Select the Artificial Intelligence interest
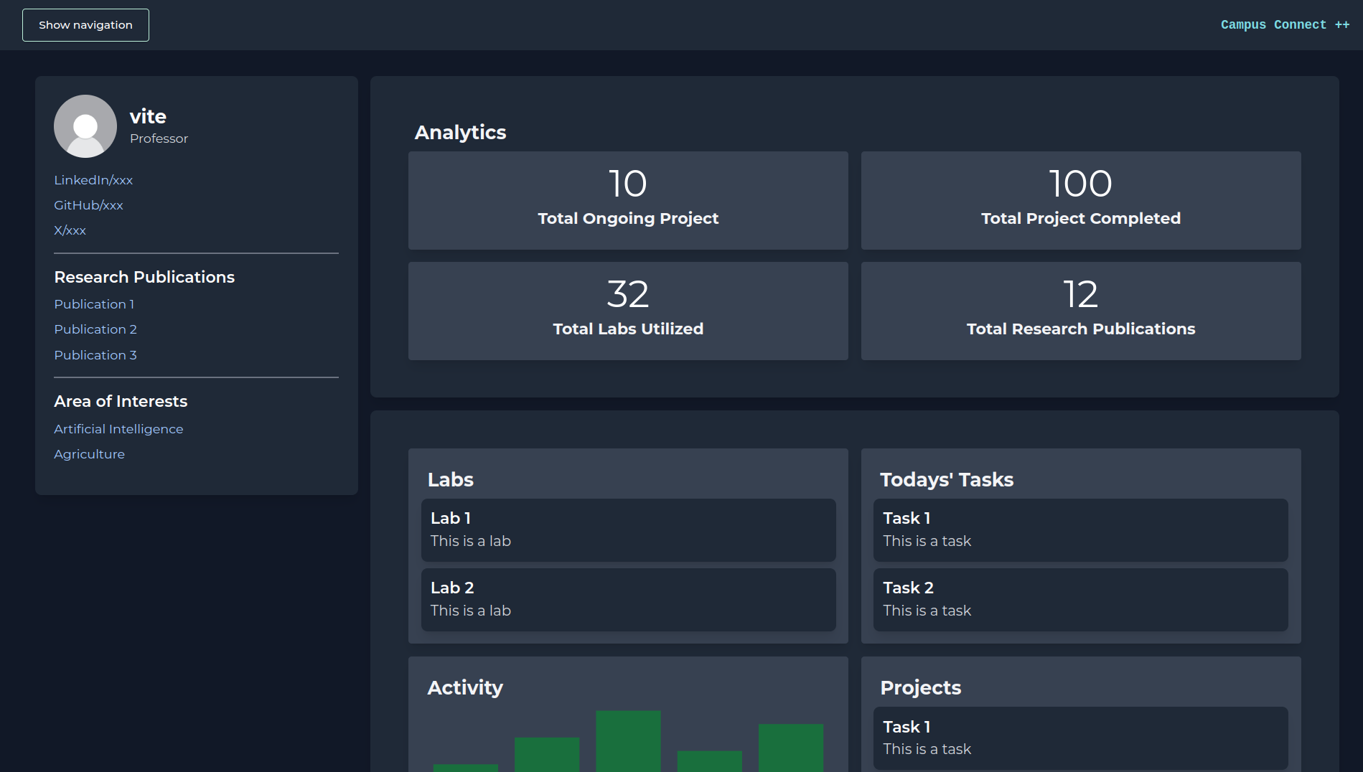The image size is (1363, 772). 118,429
